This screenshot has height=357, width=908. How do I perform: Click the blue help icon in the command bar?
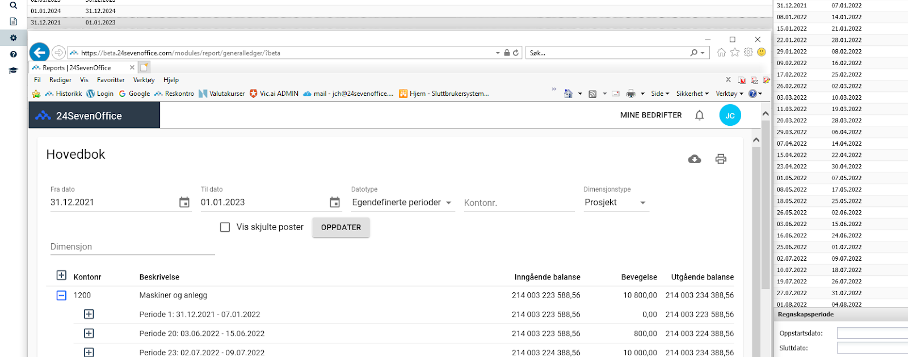tap(753, 93)
